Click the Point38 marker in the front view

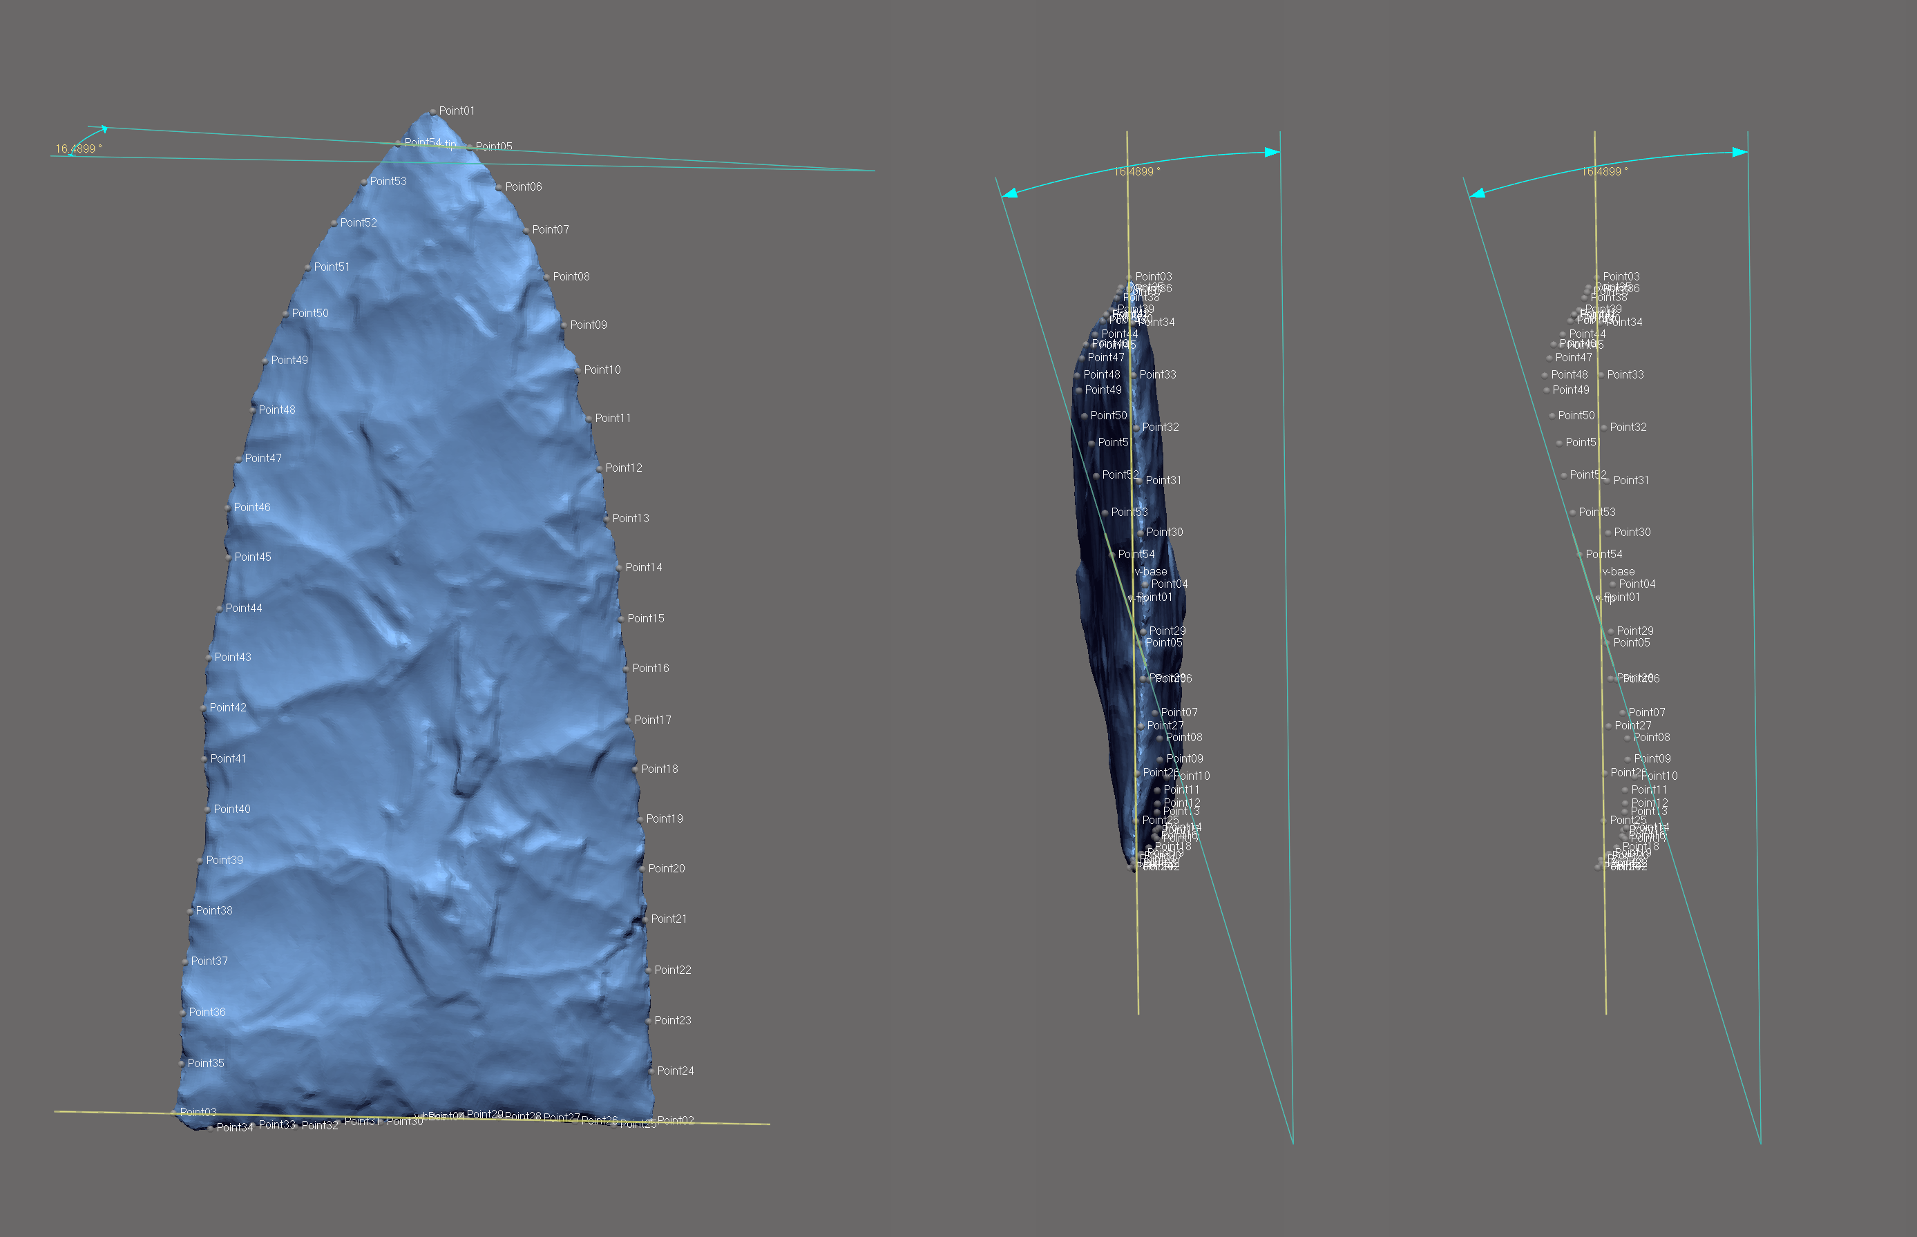(191, 912)
